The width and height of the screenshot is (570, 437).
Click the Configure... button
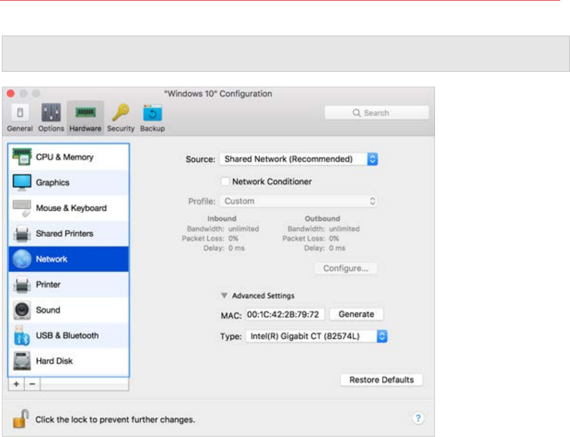pyautogui.click(x=345, y=268)
